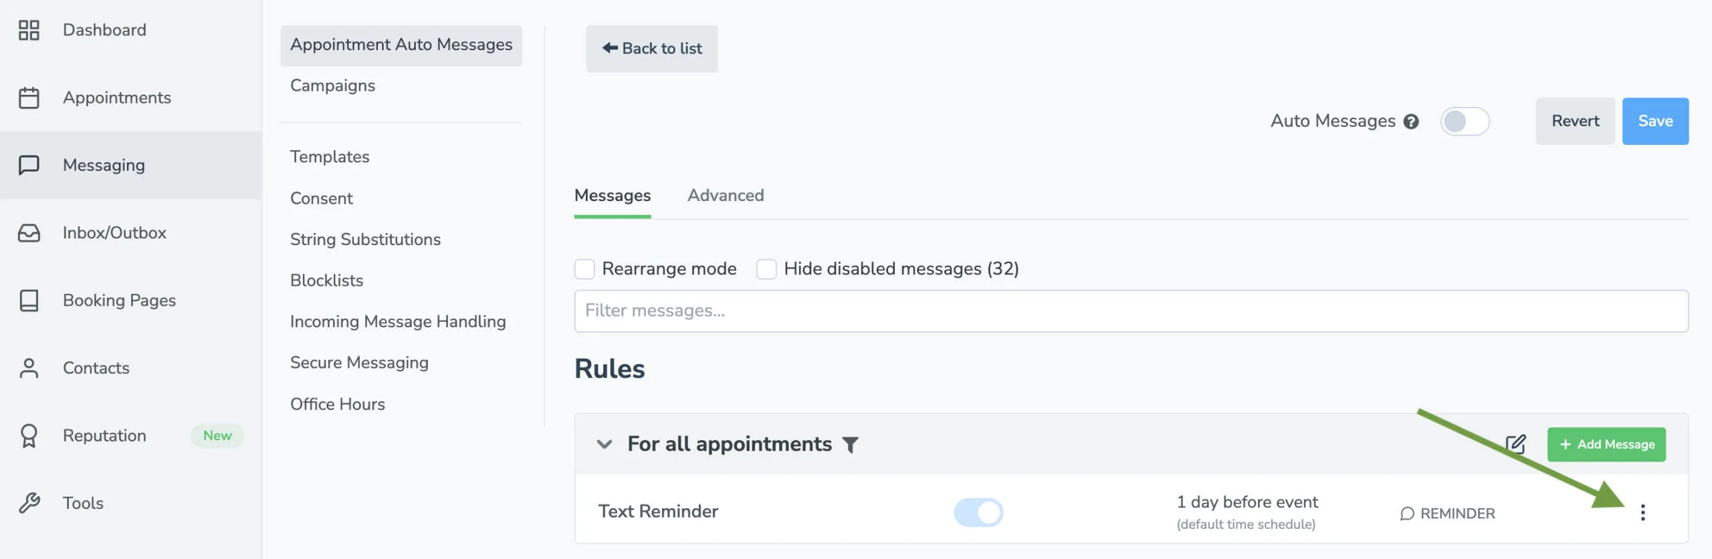The height and width of the screenshot is (559, 1712).
Task: Switch to the Advanced tab
Action: coord(725,195)
